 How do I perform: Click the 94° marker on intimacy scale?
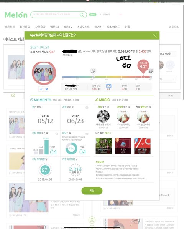143,66
